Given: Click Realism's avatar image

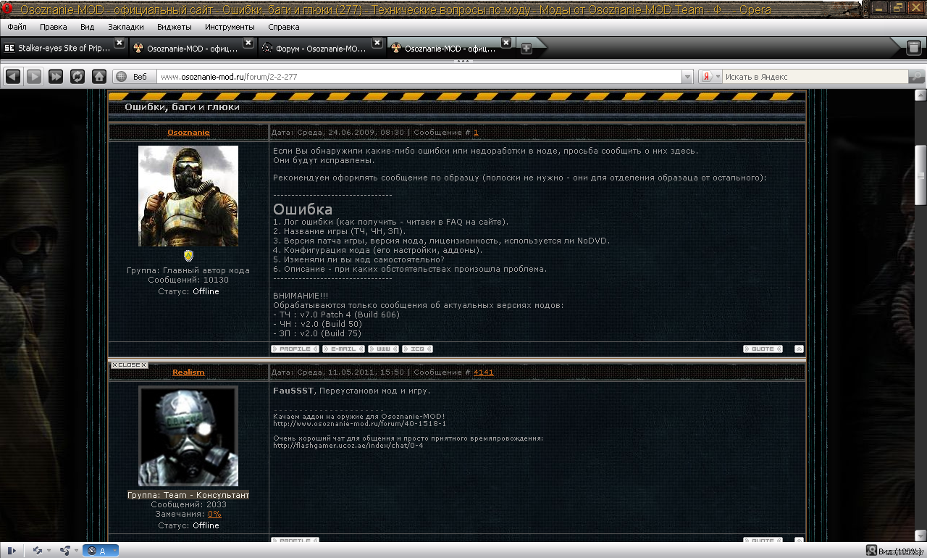Looking at the screenshot, I should pyautogui.click(x=188, y=436).
